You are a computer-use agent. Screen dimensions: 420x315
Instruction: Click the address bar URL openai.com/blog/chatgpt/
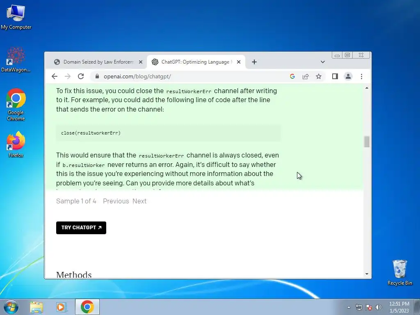coord(137,76)
